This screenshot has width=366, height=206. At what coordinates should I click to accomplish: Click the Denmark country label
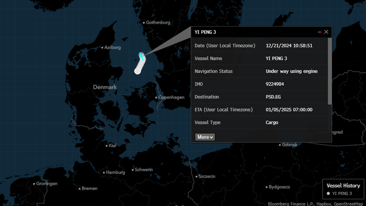pos(105,87)
